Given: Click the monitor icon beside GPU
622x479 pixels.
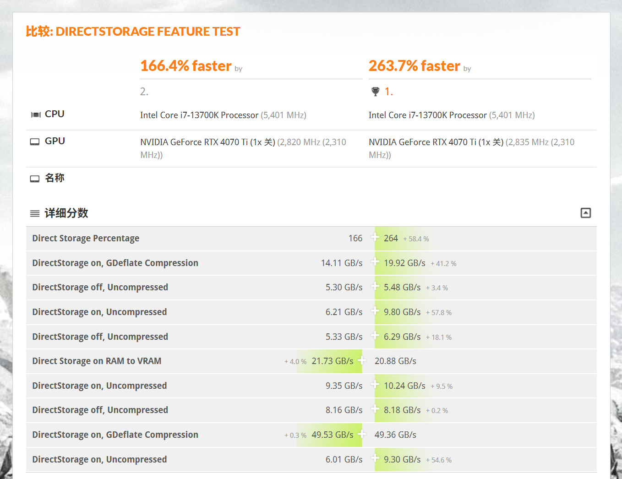Looking at the screenshot, I should (35, 142).
